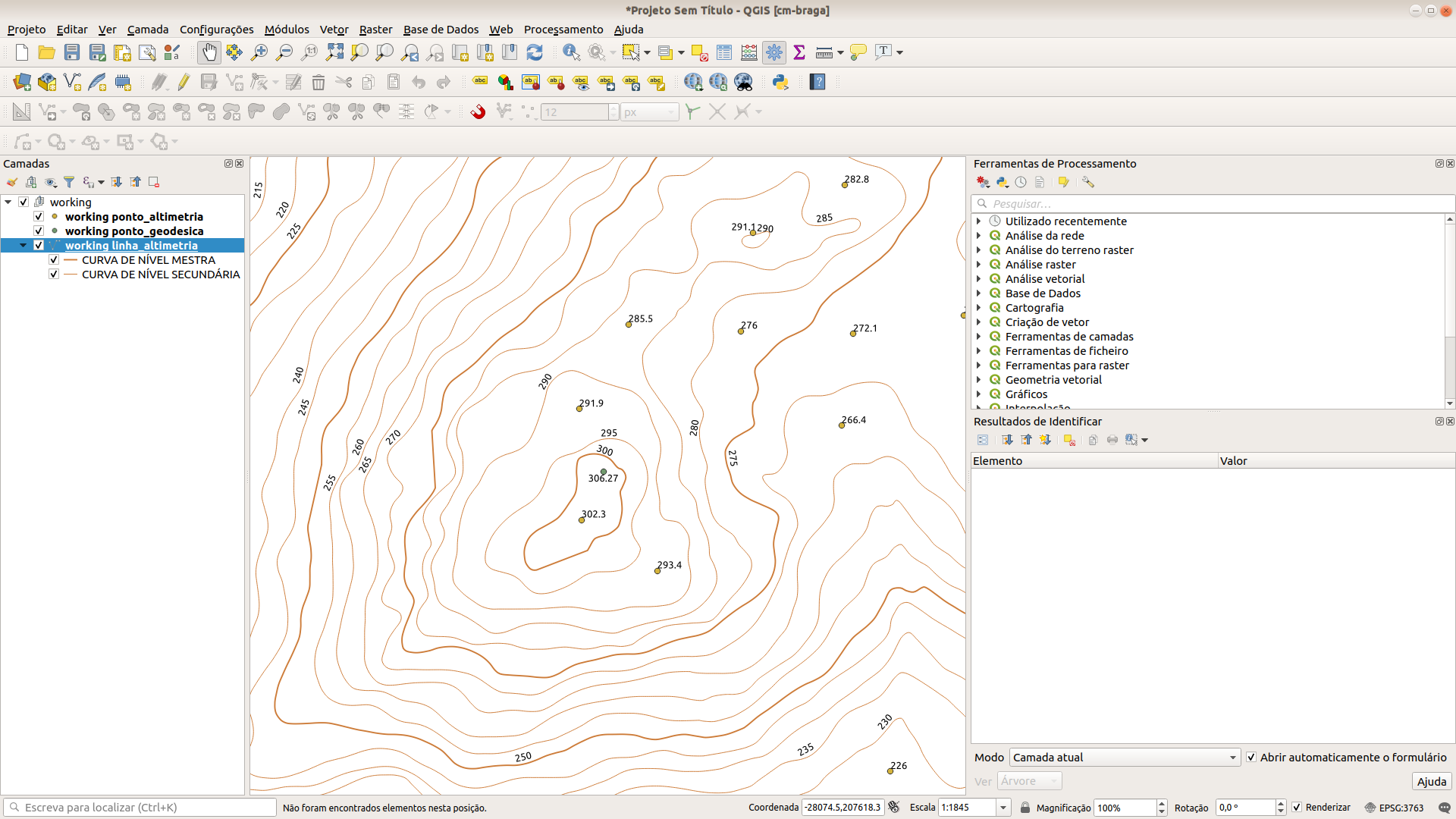Open the Python console icon
This screenshot has height=819, width=1456.
[x=780, y=82]
